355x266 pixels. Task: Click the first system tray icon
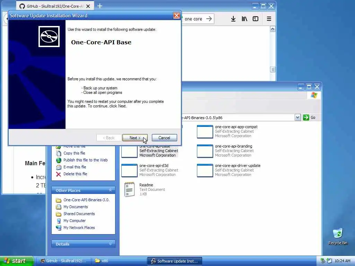(x=323, y=261)
